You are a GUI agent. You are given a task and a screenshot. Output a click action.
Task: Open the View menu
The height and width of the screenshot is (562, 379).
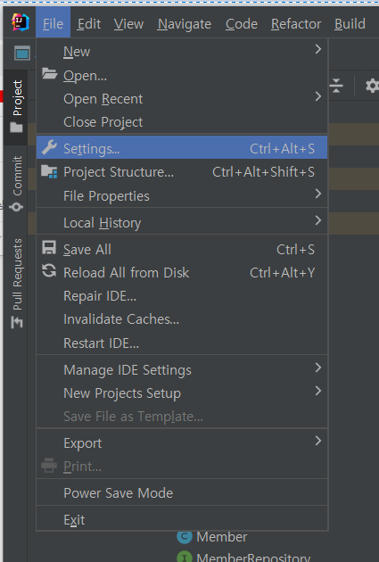point(128,24)
